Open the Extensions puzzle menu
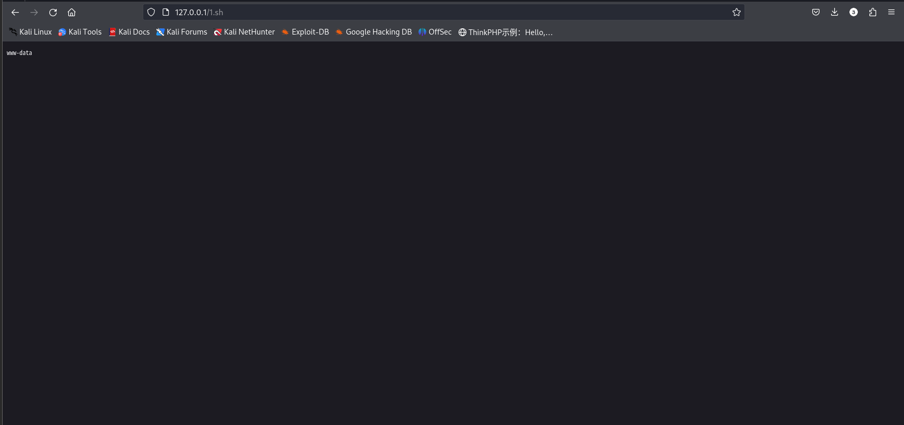 click(873, 12)
